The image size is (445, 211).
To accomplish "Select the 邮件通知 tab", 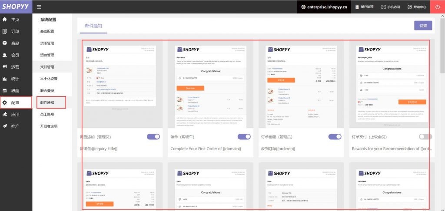I will (93, 26).
